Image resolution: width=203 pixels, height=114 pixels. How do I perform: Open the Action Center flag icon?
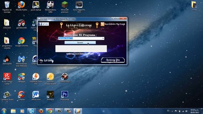176,111
